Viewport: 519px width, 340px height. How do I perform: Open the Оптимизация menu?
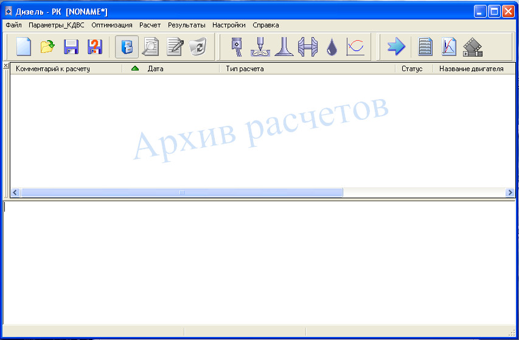[x=112, y=25]
